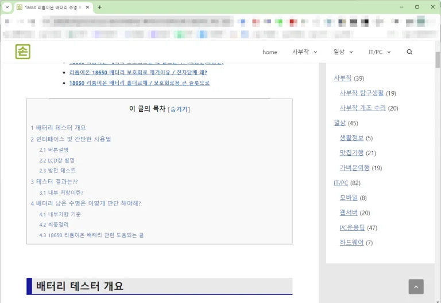Image resolution: width=441 pixels, height=303 pixels.
Task: Open the IT/PC navigation menu
Action: pos(376,52)
